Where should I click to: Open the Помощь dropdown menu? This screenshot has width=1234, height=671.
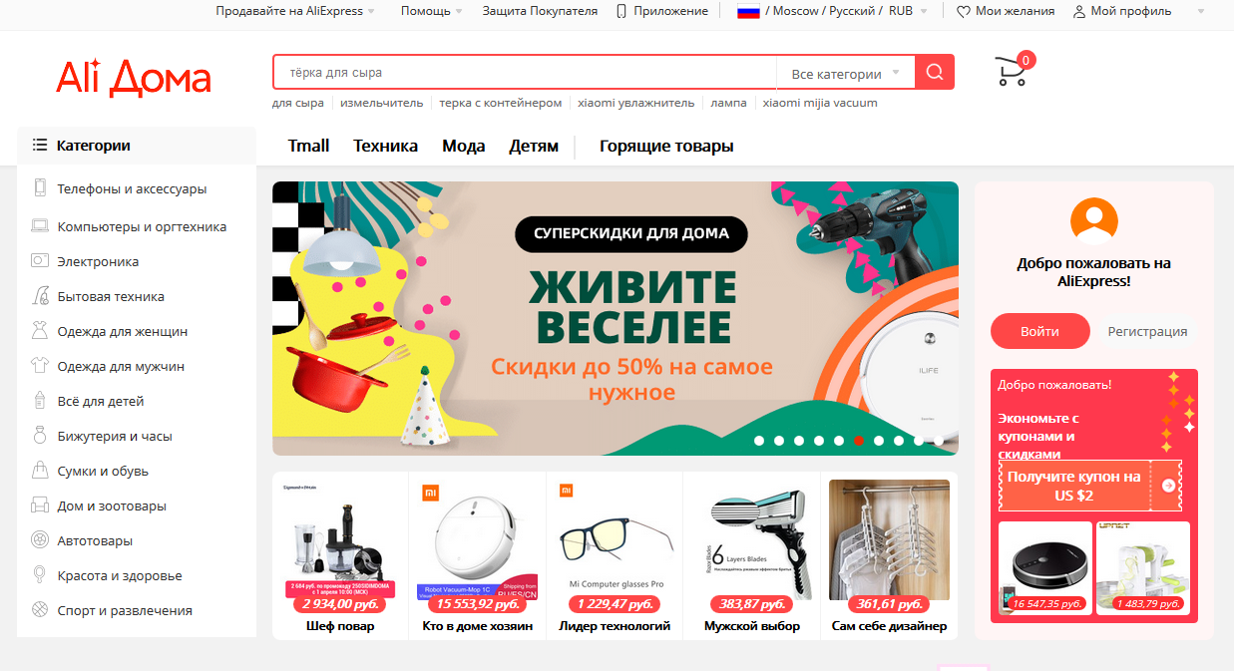pos(431,11)
